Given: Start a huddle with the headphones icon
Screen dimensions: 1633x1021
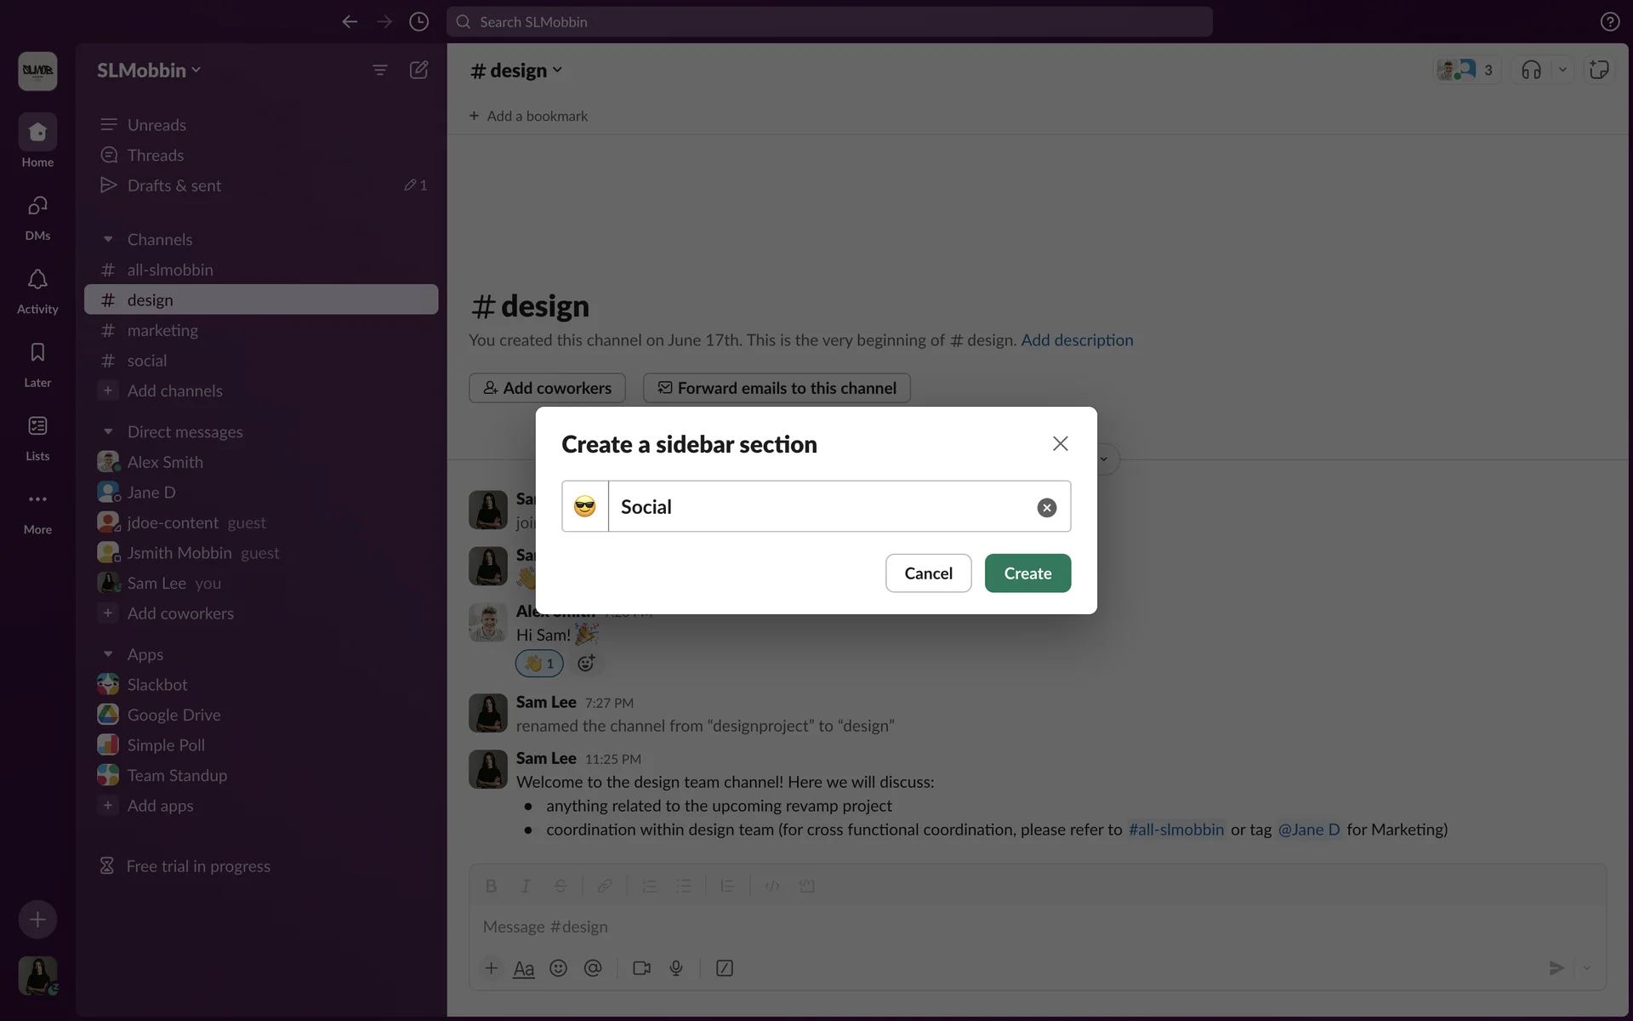Looking at the screenshot, I should pyautogui.click(x=1531, y=71).
